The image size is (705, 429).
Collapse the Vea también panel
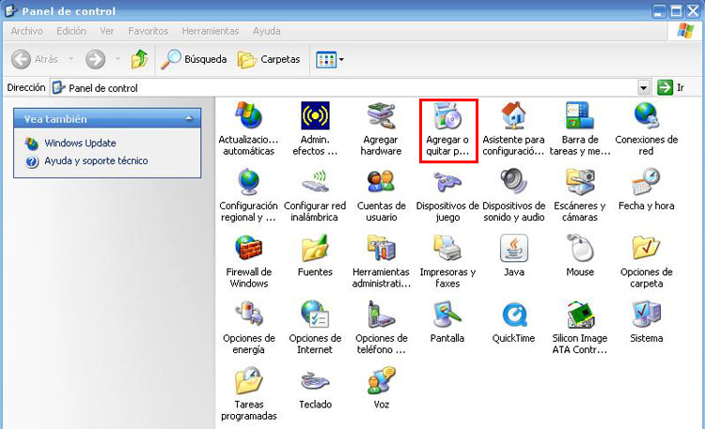tap(189, 118)
